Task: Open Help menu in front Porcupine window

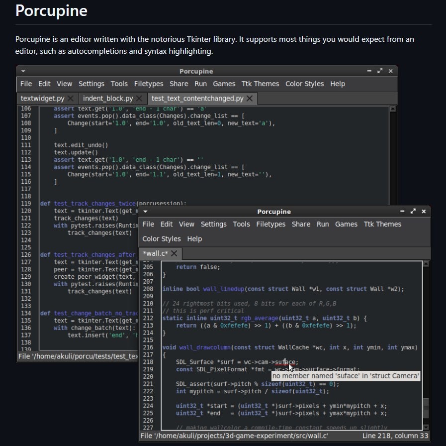Action: 194,239
